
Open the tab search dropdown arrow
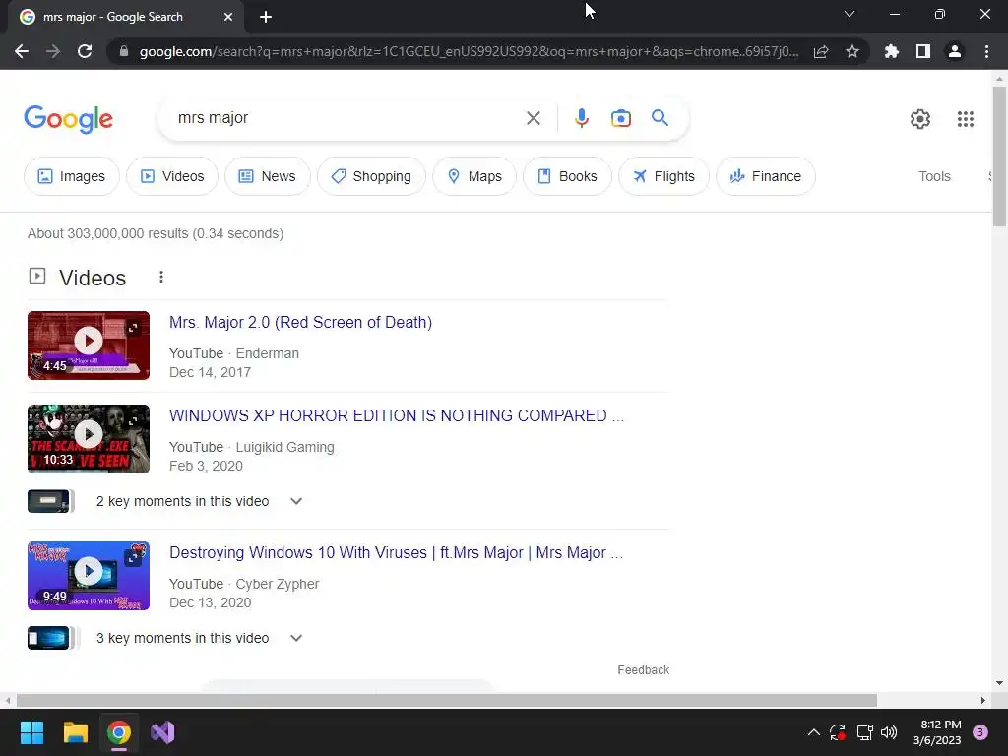(850, 14)
